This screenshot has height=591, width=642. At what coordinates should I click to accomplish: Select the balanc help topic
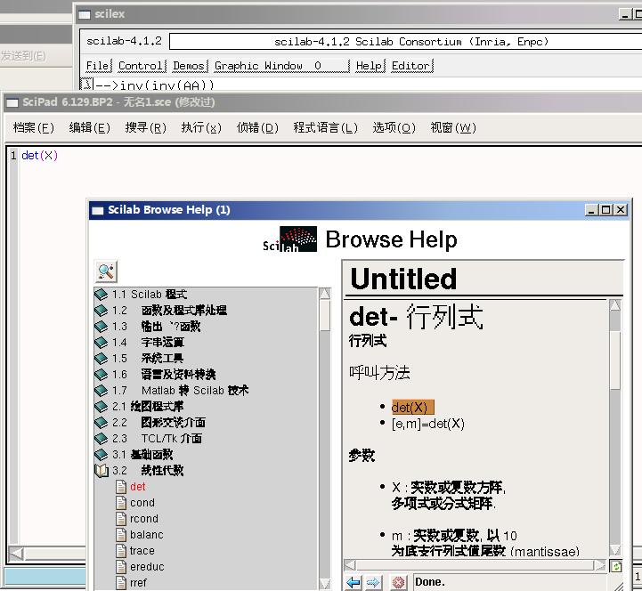point(147,535)
